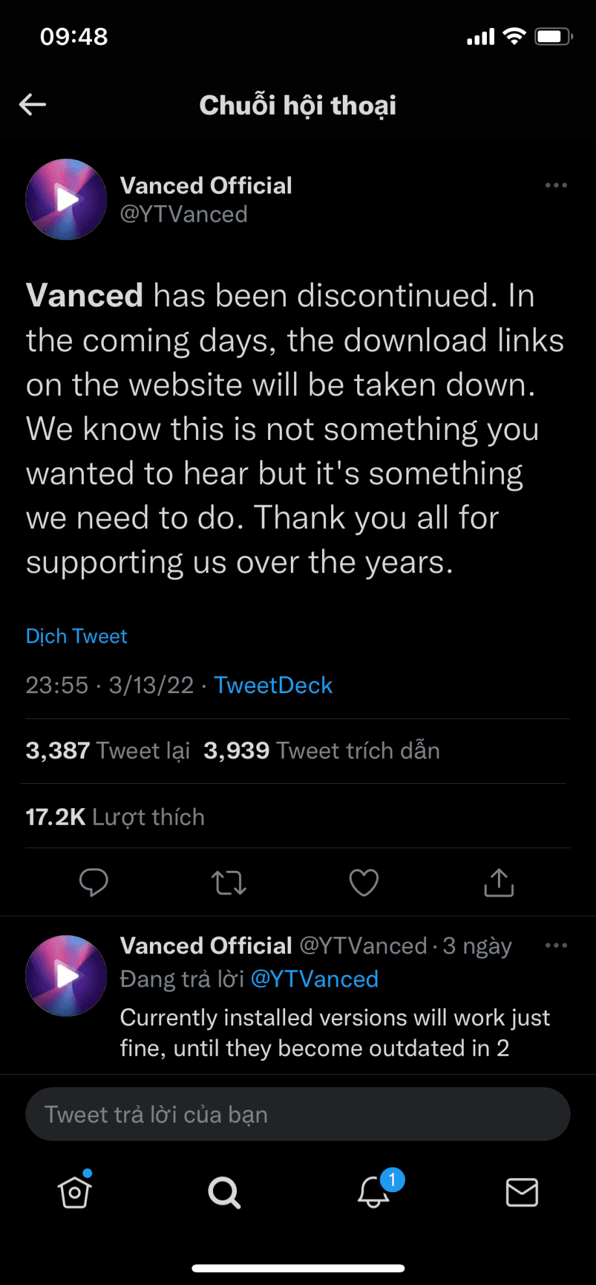This screenshot has height=1285, width=596.
Task: Open notifications bell
Action: [374, 1192]
